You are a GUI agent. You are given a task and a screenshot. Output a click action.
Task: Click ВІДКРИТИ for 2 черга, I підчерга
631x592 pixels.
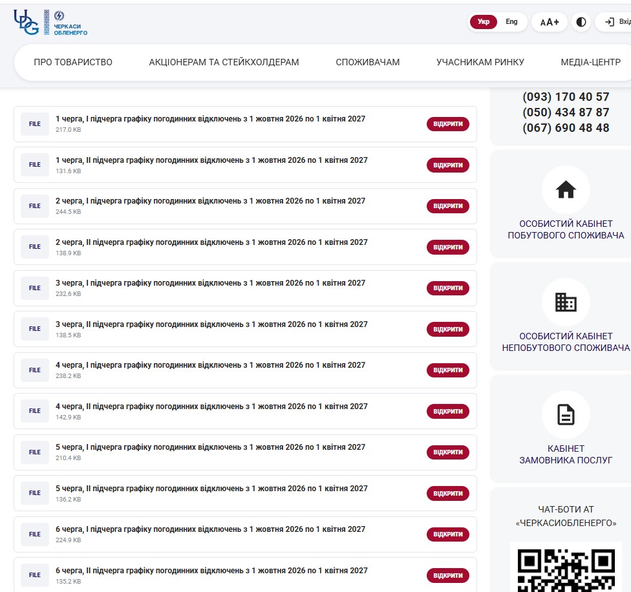tap(448, 206)
